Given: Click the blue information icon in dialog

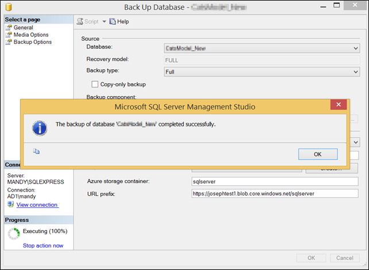Looking at the screenshot, I should pyautogui.click(x=39, y=127).
